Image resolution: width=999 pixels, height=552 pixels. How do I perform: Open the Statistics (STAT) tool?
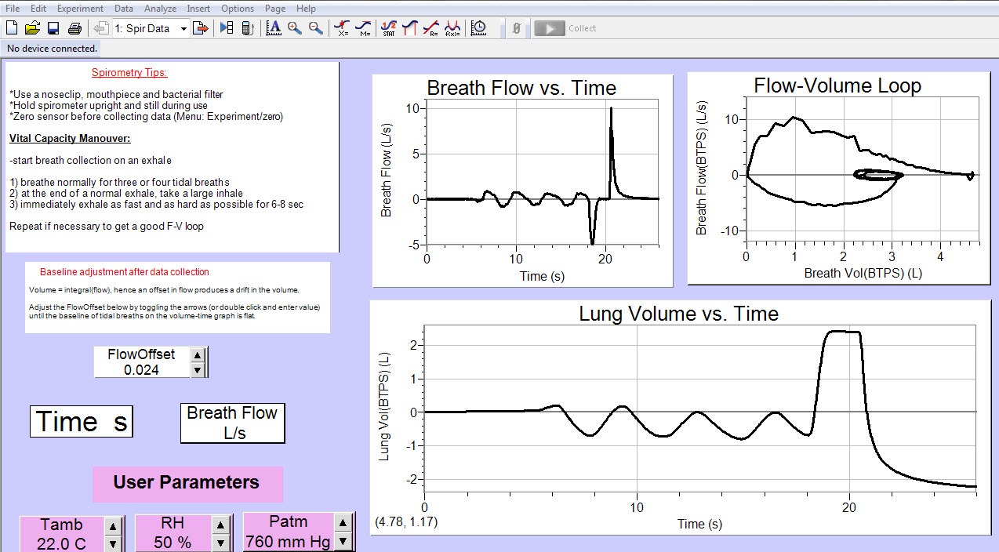tap(388, 28)
